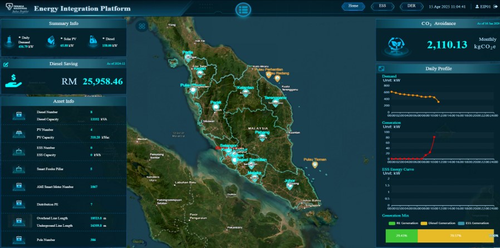Open the main menu list icon

(x=243, y=9)
